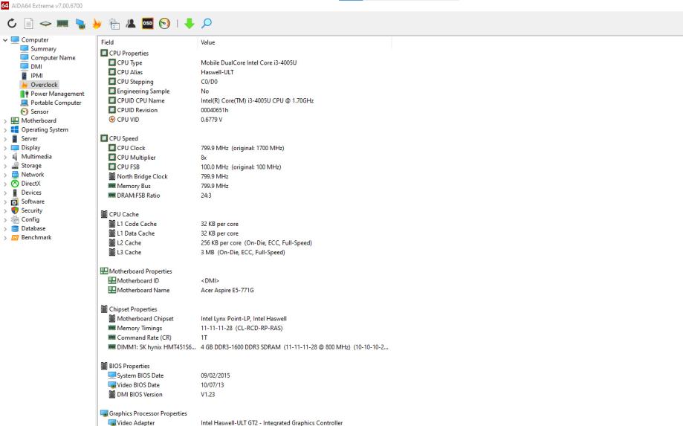The image size is (683, 426).
Task: Select the System BIOS Date row
Action: point(246,375)
